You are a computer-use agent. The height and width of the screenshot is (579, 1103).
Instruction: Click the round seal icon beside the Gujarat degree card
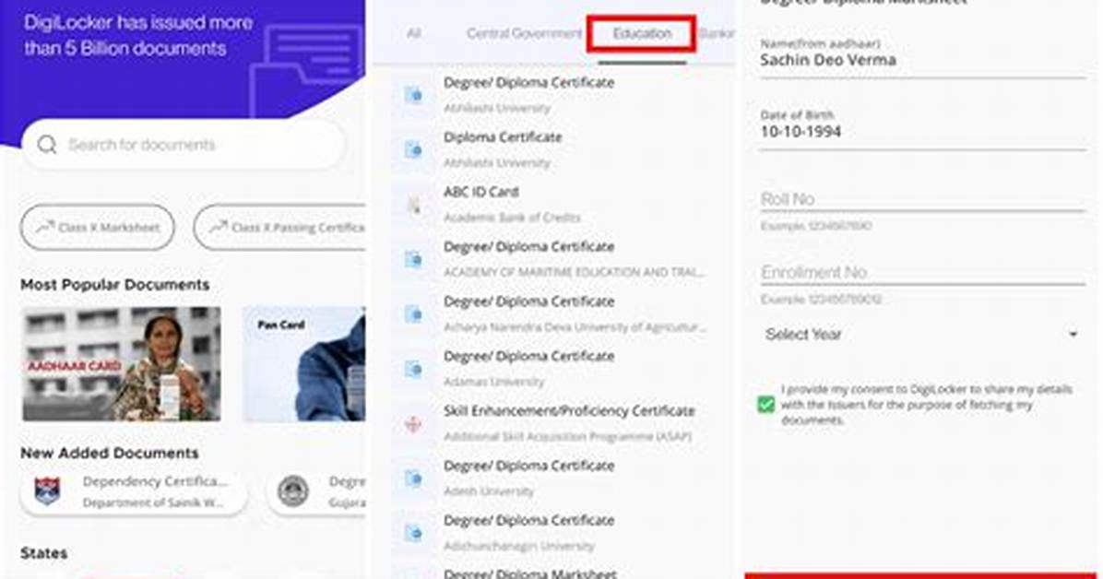pyautogui.click(x=293, y=491)
